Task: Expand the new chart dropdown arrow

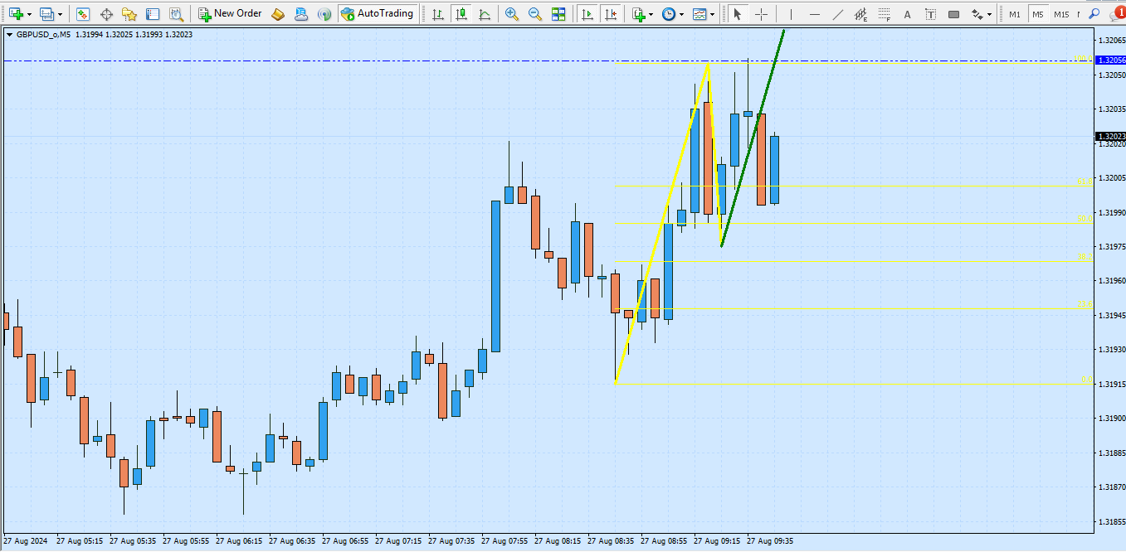Action: click(x=29, y=14)
